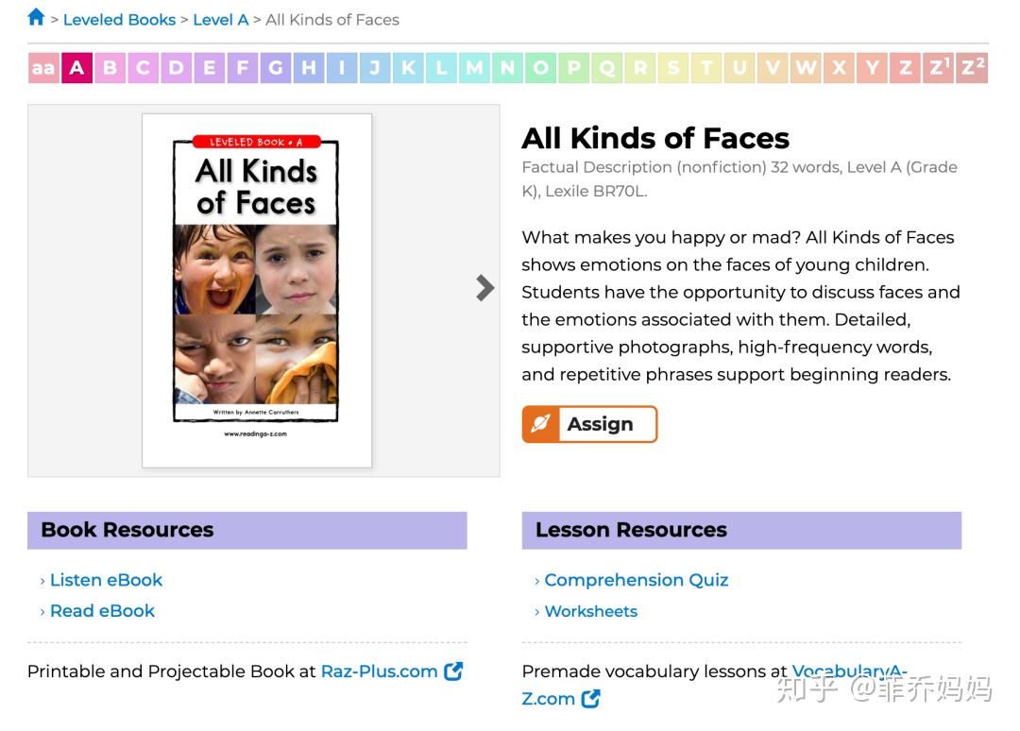Screen dimensions: 1020x731
Task: Visit the Raz-Plus.com link
Action: tap(379, 671)
